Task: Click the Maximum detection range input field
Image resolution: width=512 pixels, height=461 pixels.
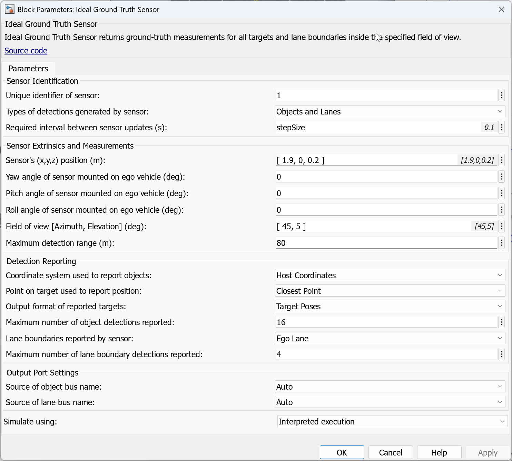Action: pos(386,243)
